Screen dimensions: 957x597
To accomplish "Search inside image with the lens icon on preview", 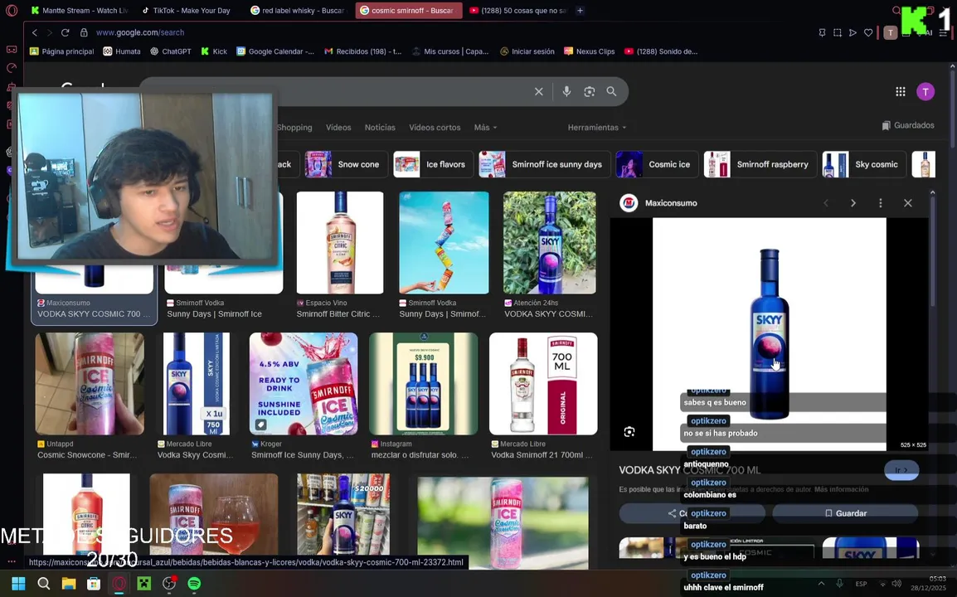I will click(x=629, y=432).
